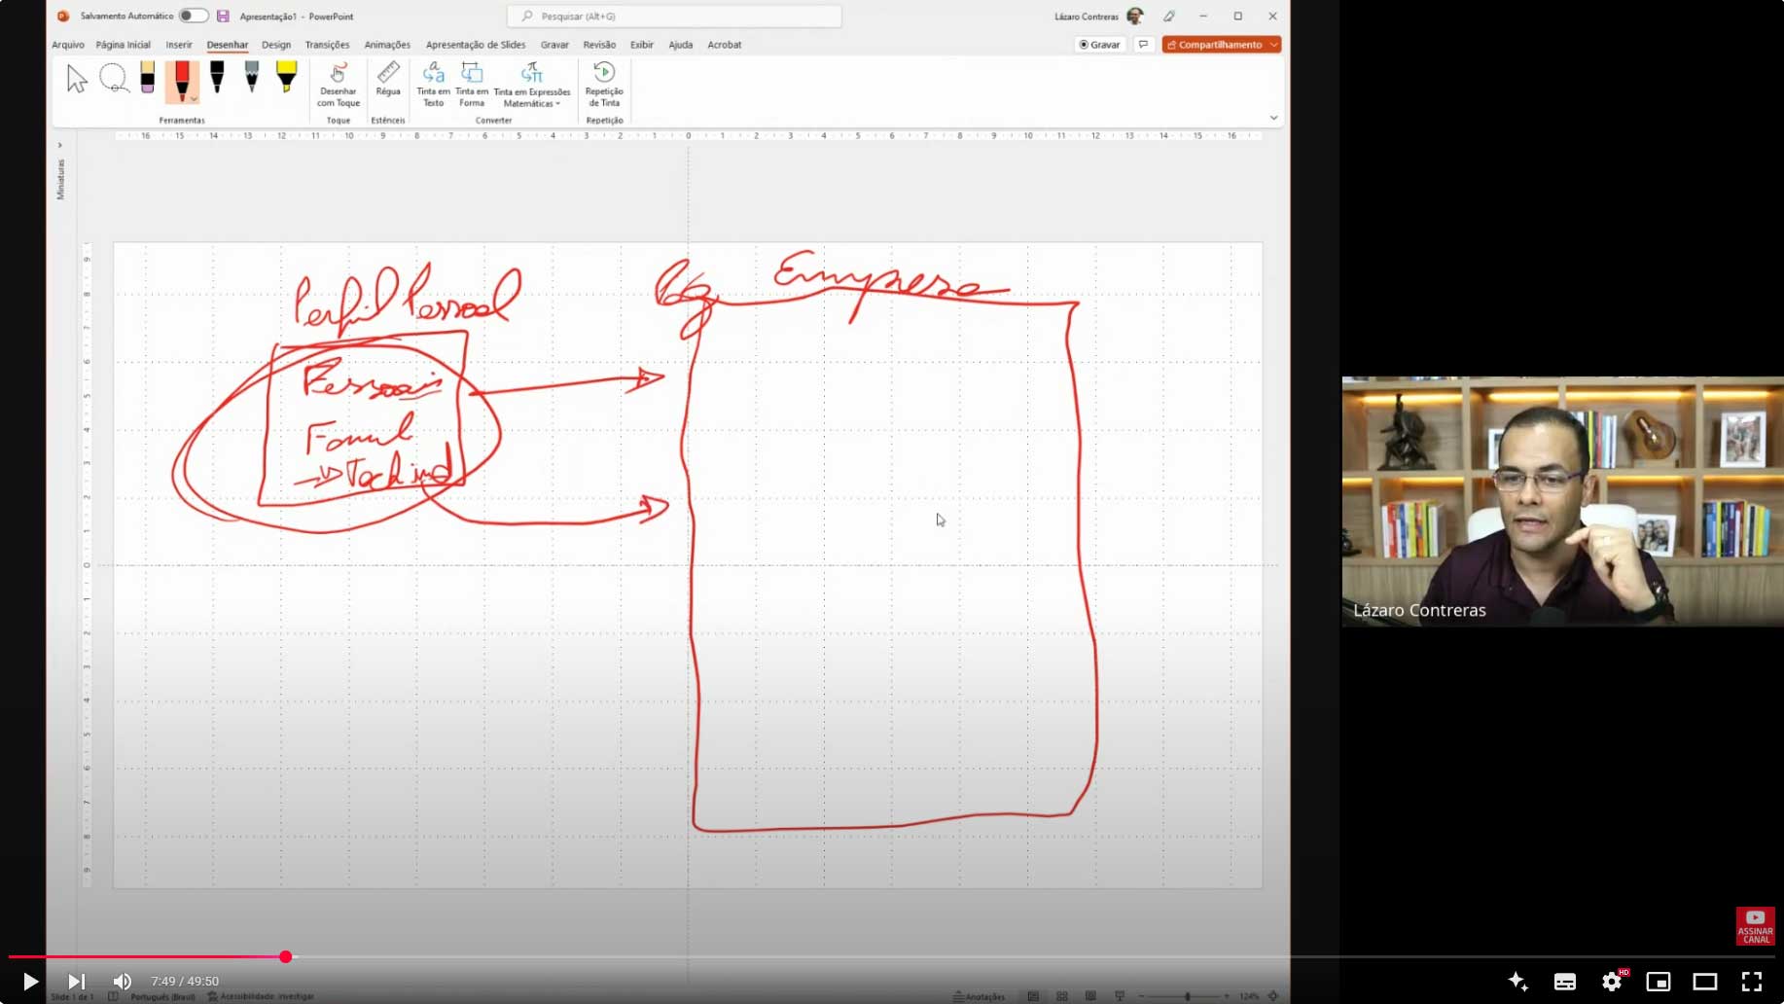
Task: Adjust the PowerPoint zoom slider
Action: coord(1187,996)
